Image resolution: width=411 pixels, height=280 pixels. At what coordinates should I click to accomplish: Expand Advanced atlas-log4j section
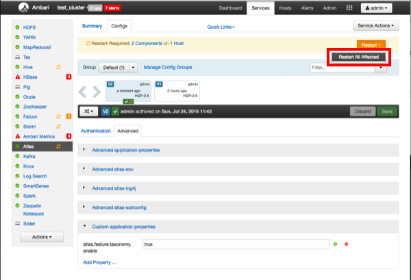tap(114, 188)
